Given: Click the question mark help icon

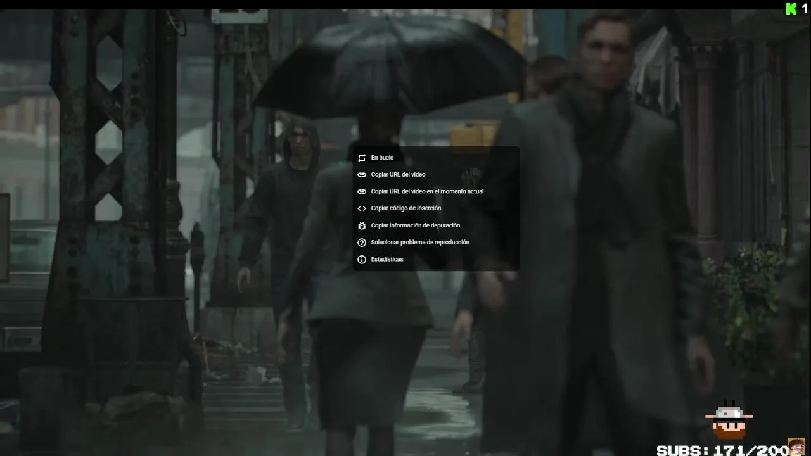Looking at the screenshot, I should (362, 243).
